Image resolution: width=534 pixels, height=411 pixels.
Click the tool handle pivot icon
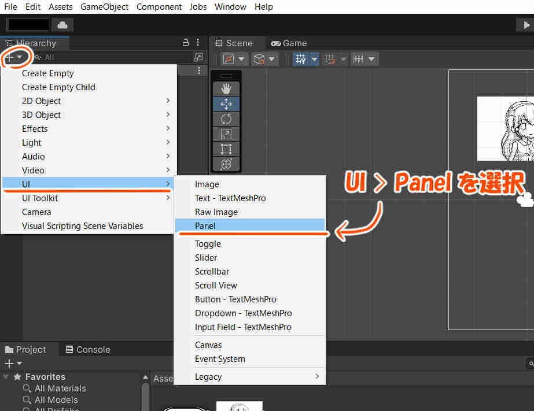pos(228,59)
